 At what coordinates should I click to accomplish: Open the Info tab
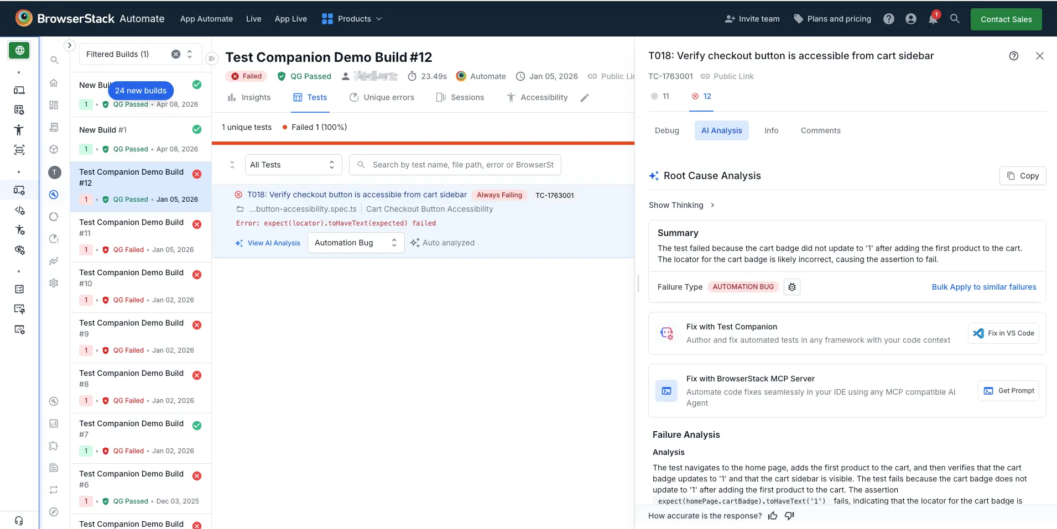(771, 130)
